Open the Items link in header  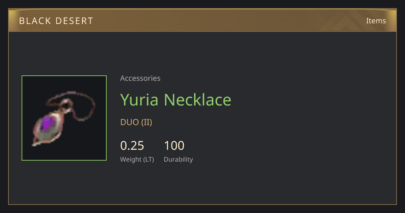pos(376,21)
